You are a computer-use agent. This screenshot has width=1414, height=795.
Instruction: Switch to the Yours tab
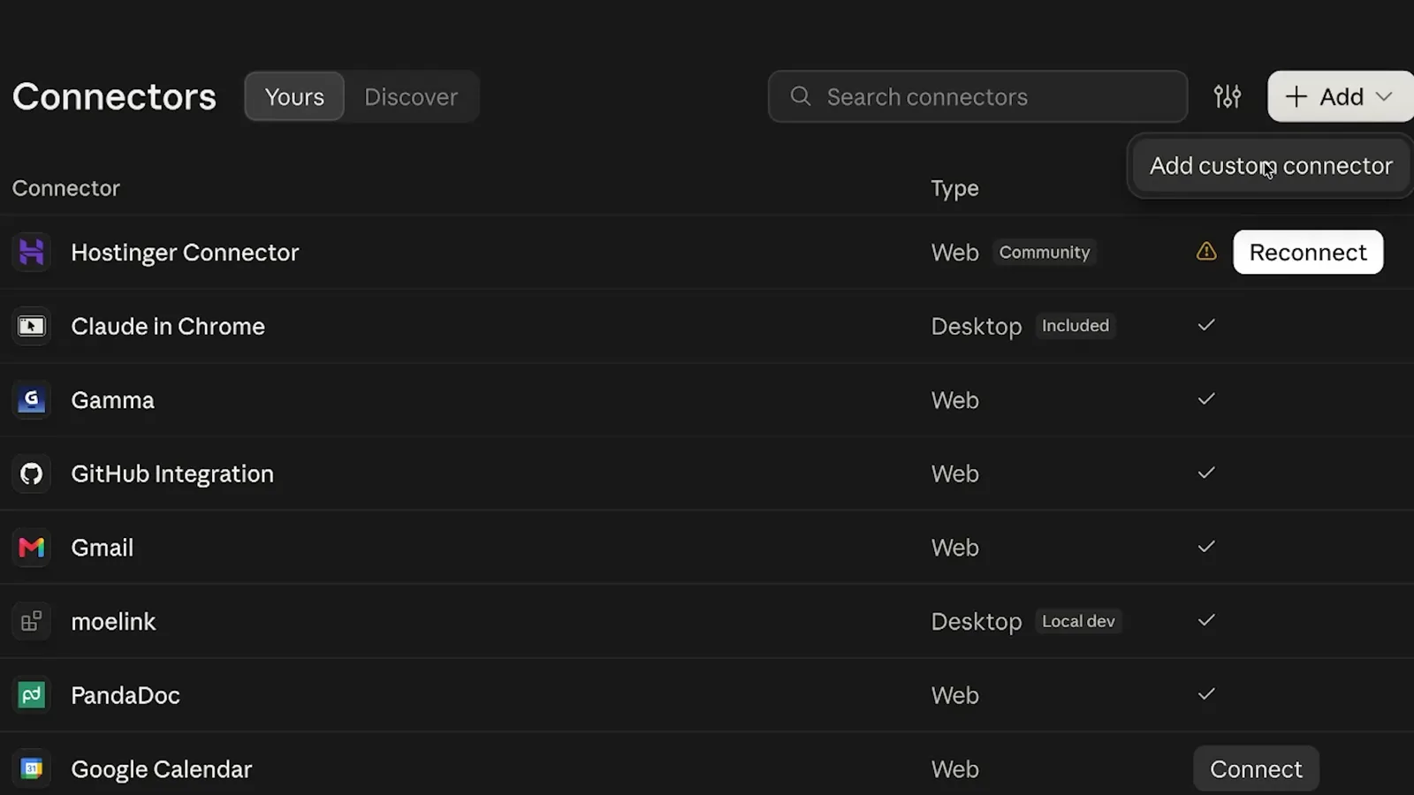tap(294, 96)
